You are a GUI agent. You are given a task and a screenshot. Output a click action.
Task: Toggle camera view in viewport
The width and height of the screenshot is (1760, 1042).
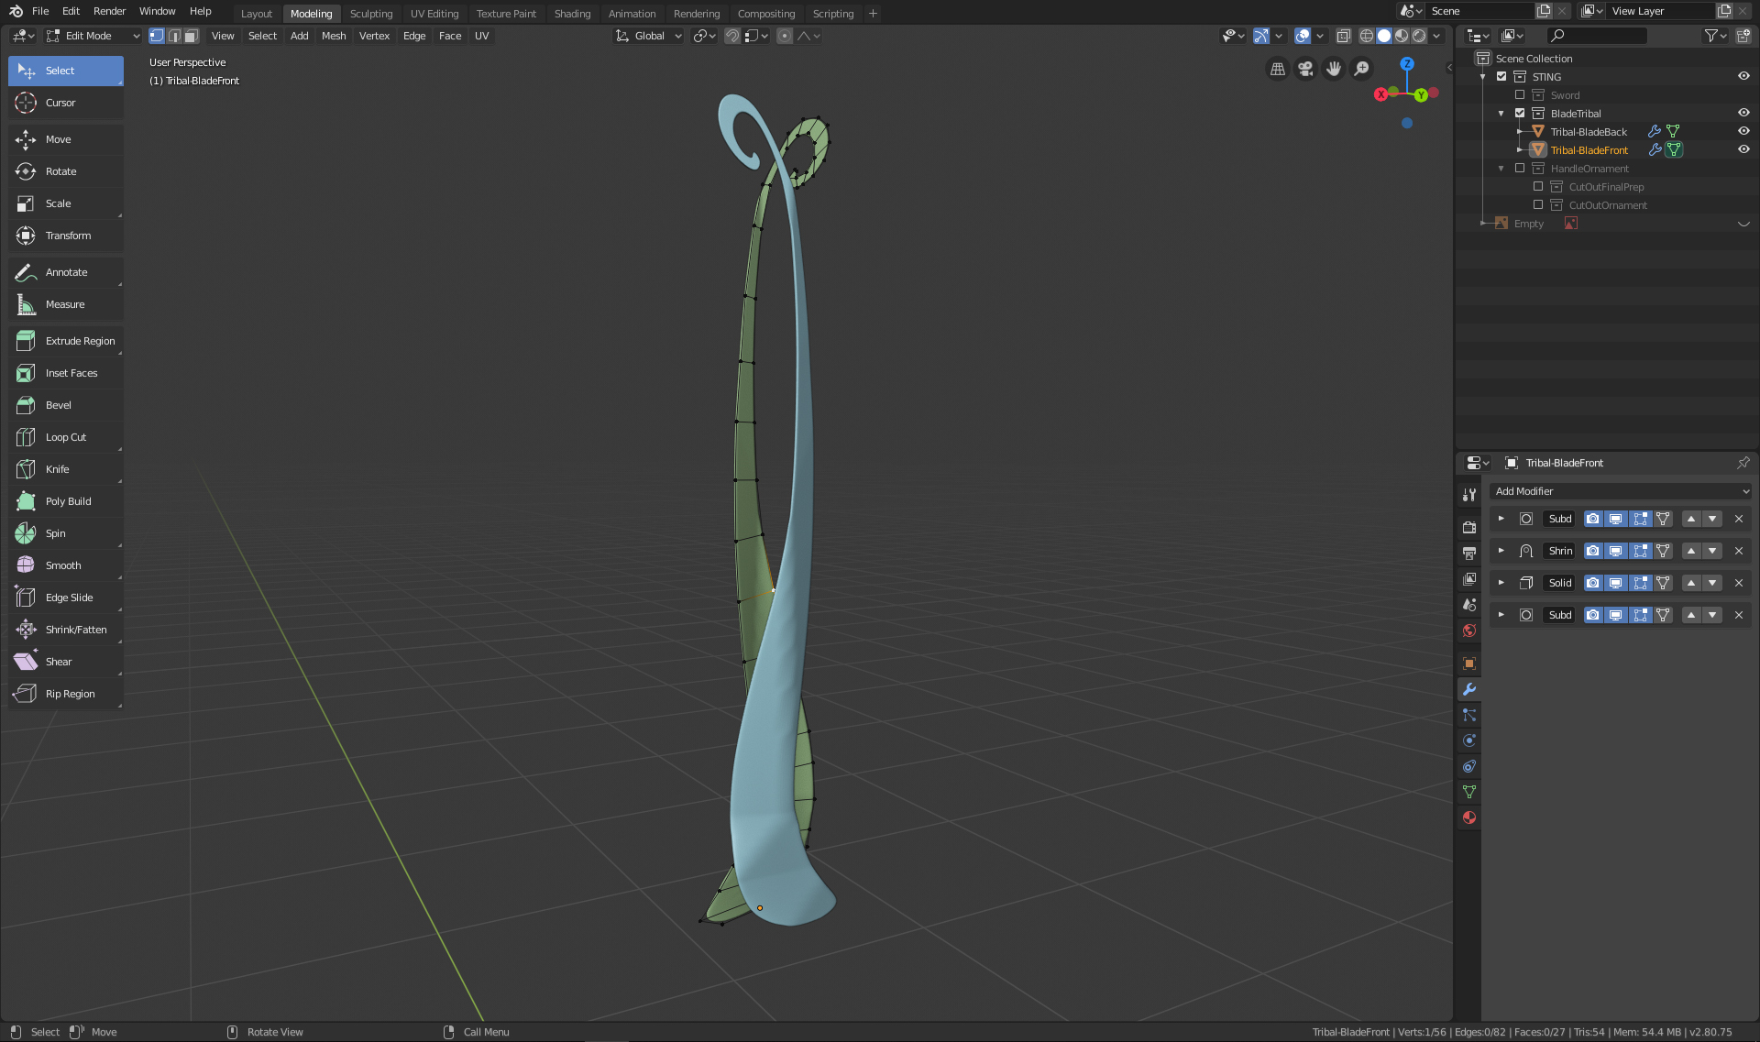1305,69
